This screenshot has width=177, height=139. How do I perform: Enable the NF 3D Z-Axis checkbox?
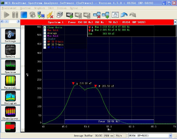pyautogui.click(x=45, y=47)
